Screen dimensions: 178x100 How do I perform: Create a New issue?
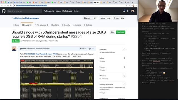[120, 32]
